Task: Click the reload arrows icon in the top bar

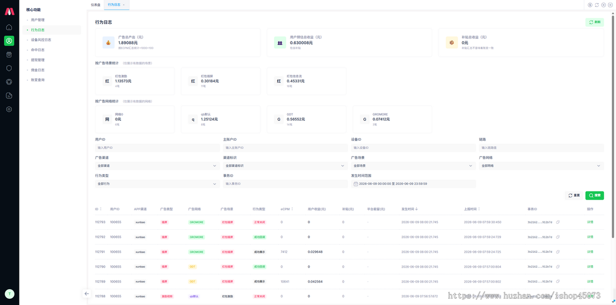Action: coord(597,5)
